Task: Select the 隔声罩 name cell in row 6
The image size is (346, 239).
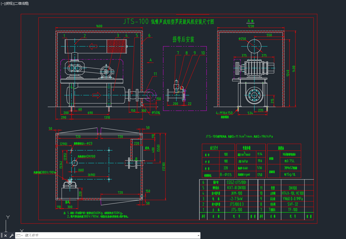Action: coord(216,182)
